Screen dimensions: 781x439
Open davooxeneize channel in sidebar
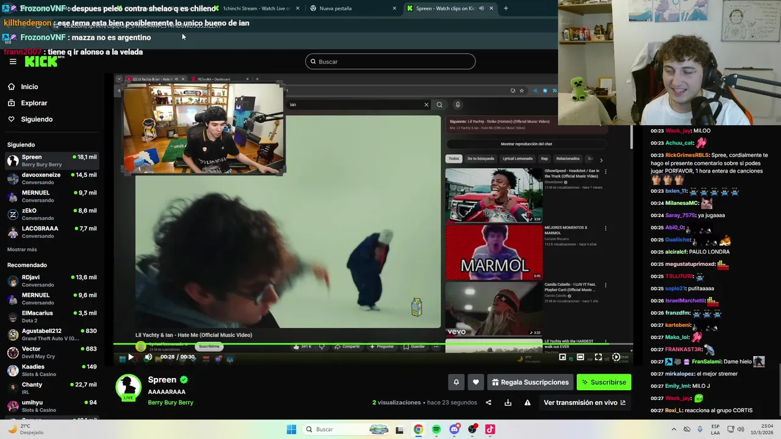coord(52,178)
